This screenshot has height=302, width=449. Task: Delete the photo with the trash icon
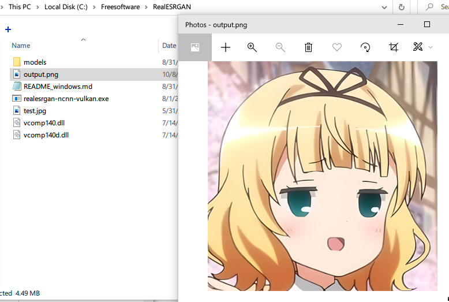point(308,47)
